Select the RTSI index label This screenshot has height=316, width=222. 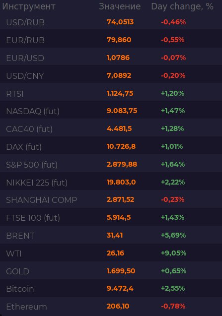(15, 94)
